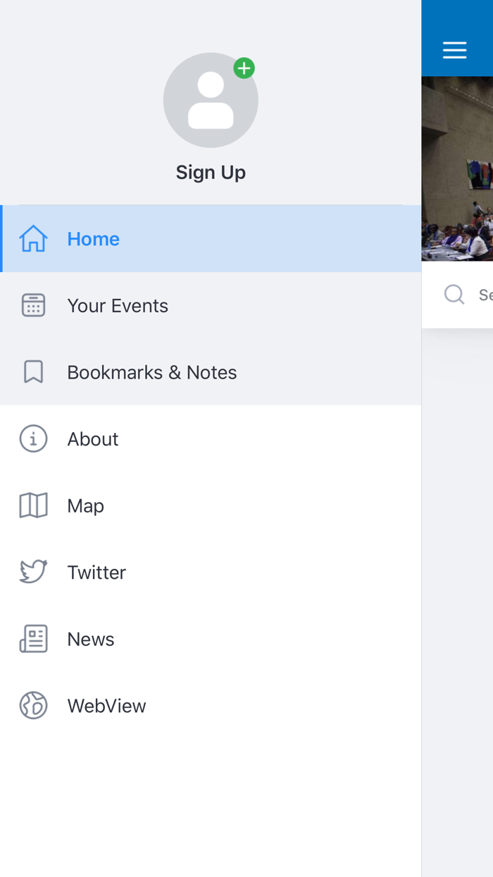
Task: Tap the conference photo banner
Action: (x=457, y=168)
